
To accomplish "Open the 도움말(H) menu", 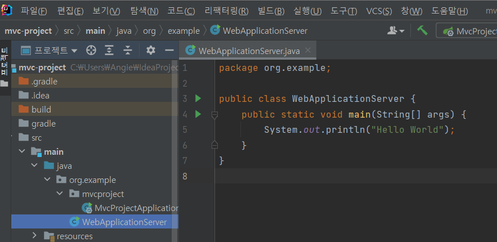I will 450,11.
